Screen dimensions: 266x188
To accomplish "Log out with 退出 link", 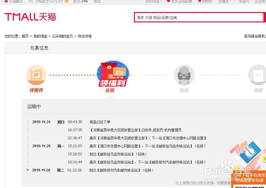I will (x=97, y=1).
